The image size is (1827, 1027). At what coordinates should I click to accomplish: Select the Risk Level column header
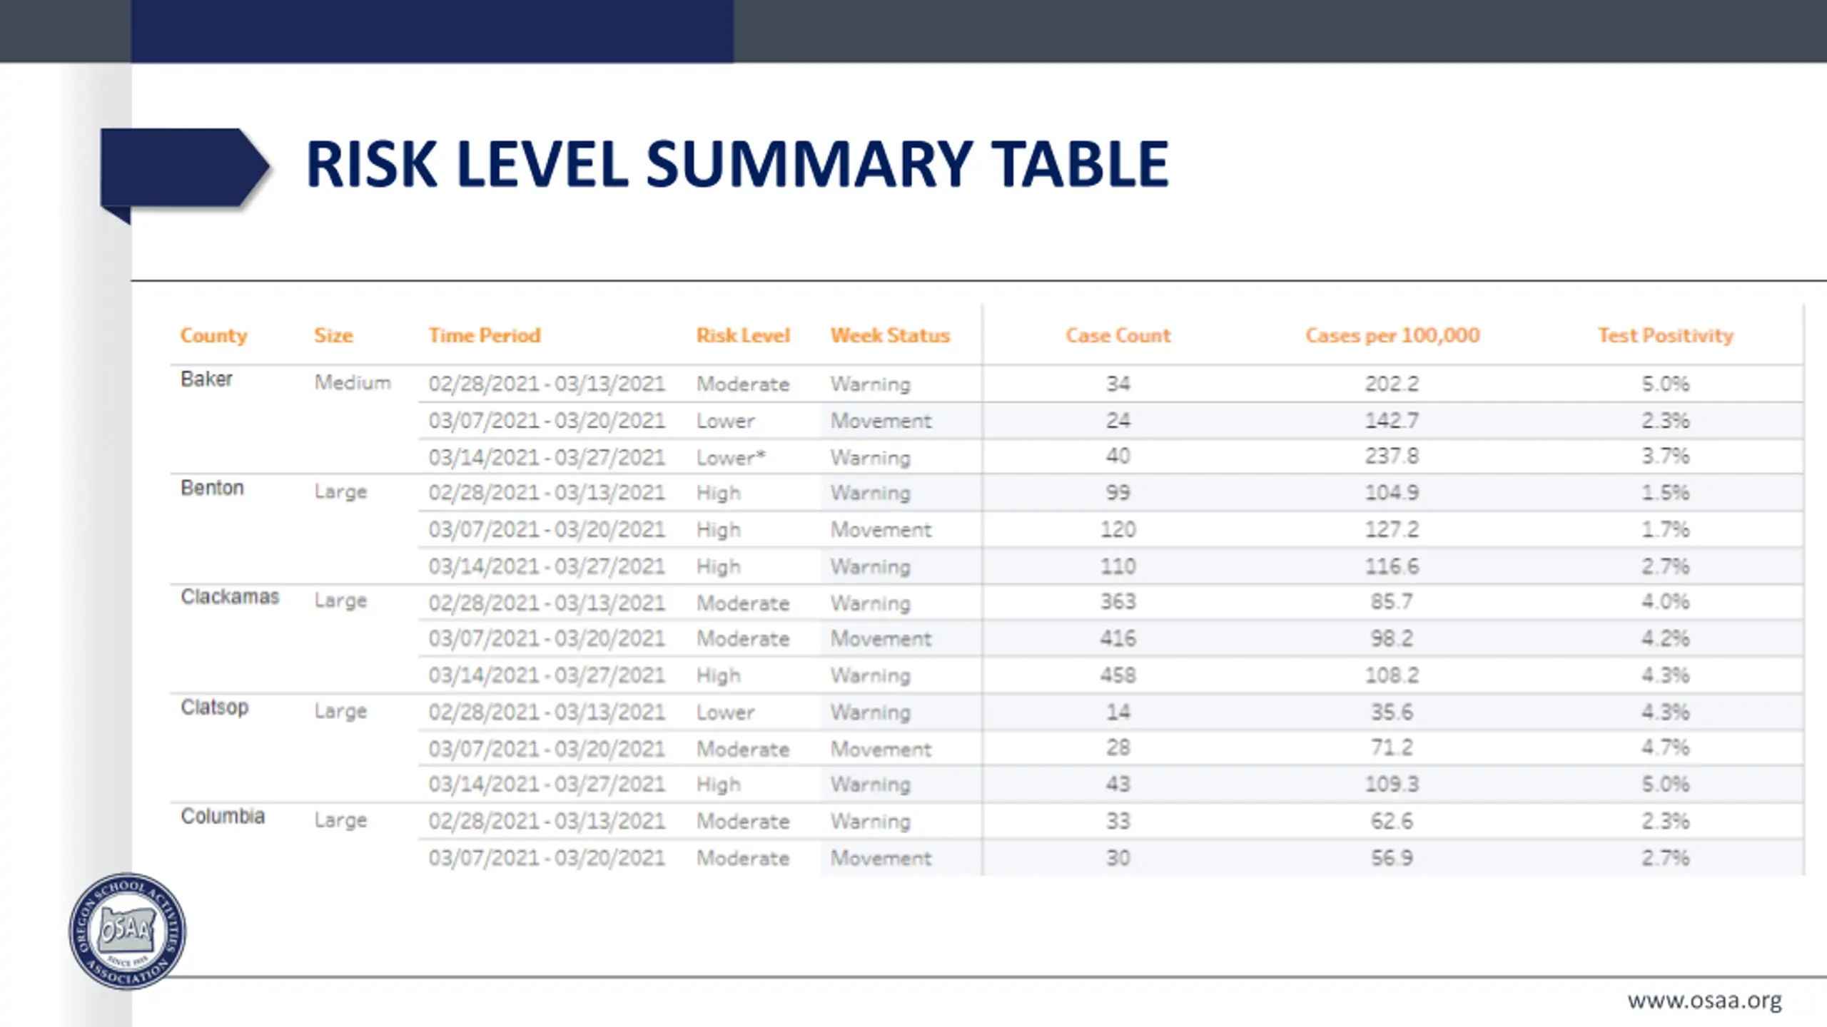tap(743, 335)
